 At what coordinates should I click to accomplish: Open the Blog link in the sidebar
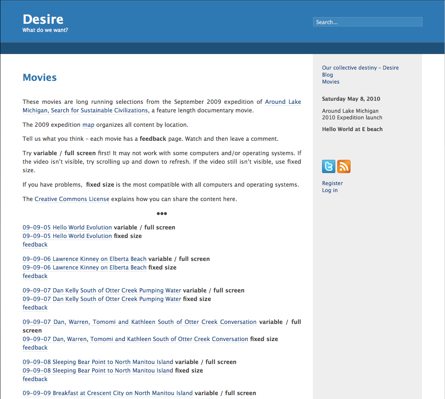[x=328, y=75]
